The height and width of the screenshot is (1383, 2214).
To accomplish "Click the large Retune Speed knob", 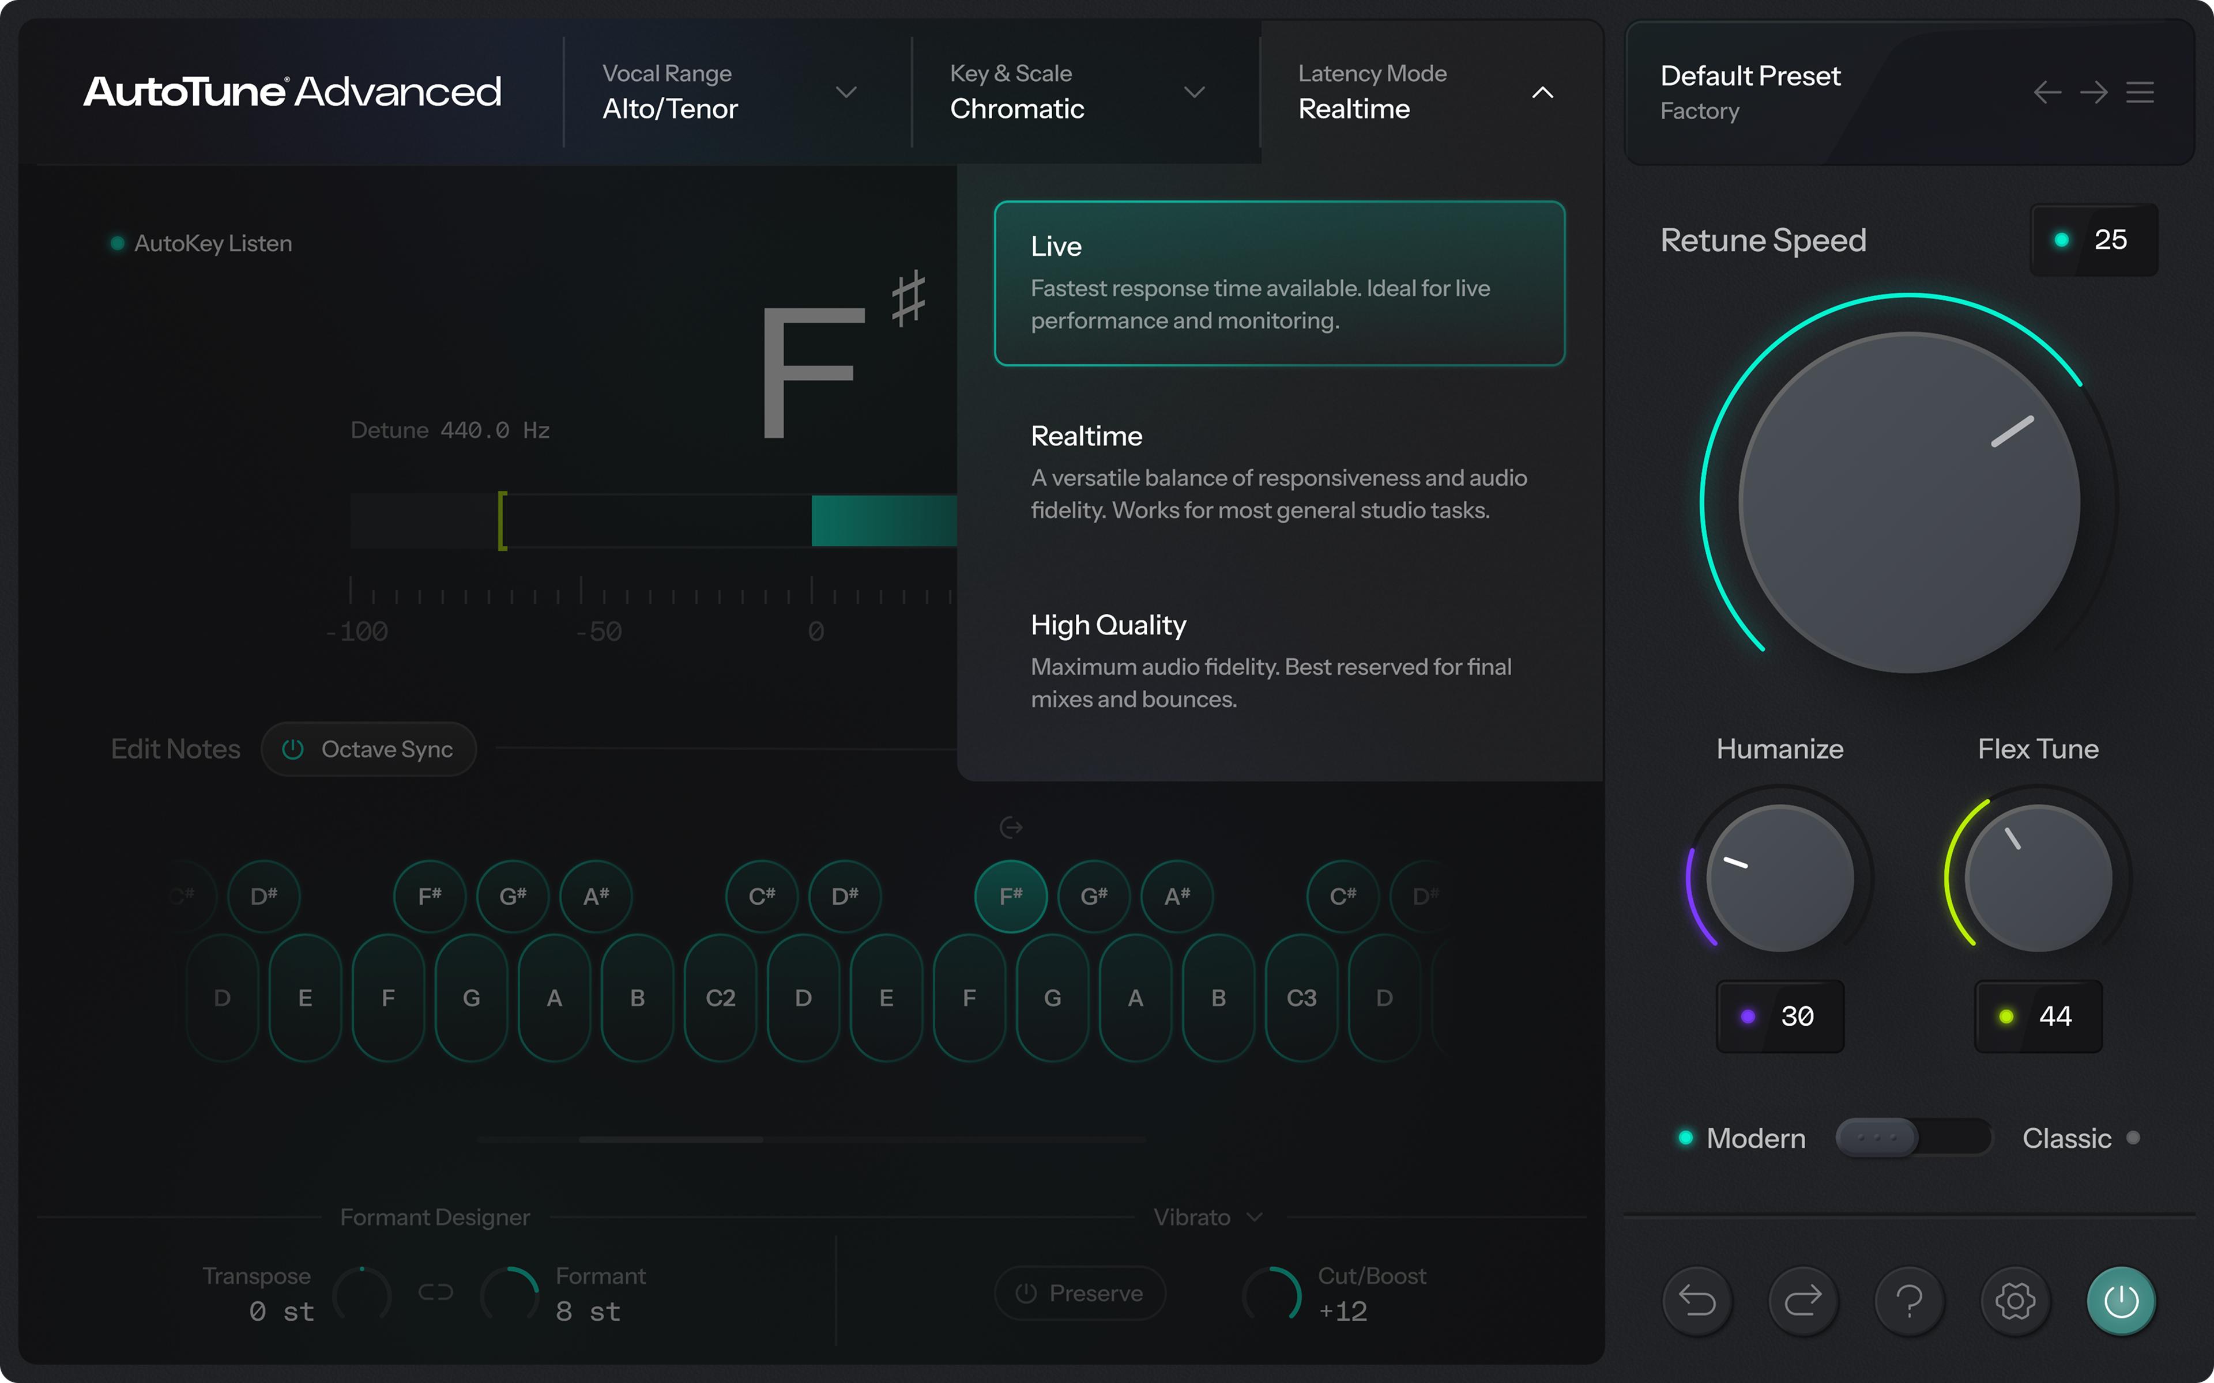I will point(1910,502).
